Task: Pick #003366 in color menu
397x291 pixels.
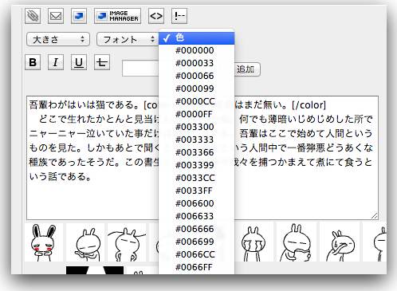Action: click(197, 152)
